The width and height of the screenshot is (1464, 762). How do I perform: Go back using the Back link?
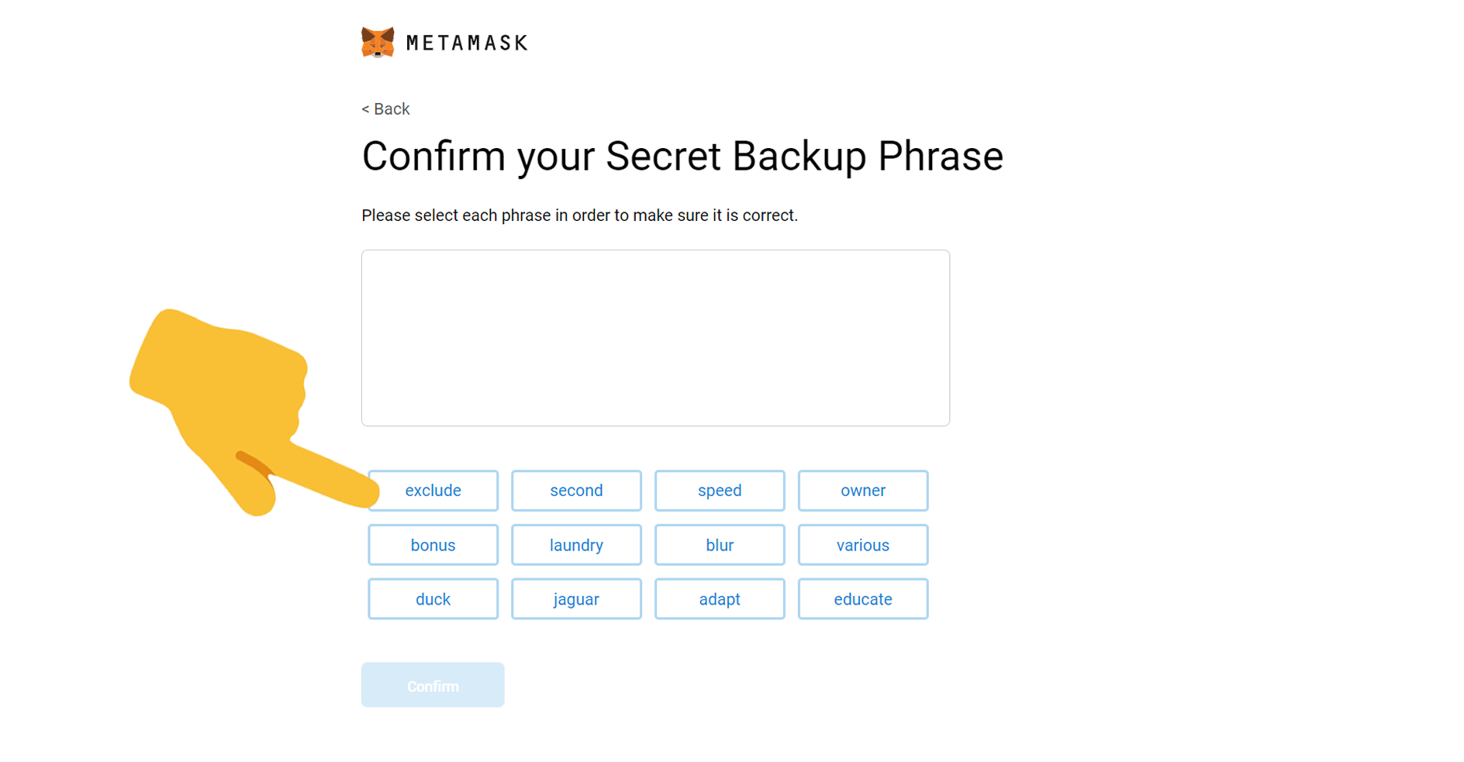pos(385,109)
